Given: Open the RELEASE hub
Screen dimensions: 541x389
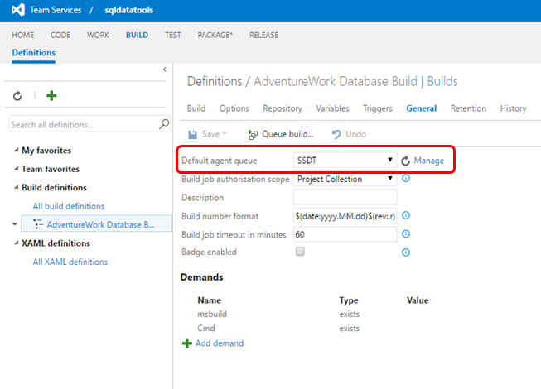Looking at the screenshot, I should point(264,35).
